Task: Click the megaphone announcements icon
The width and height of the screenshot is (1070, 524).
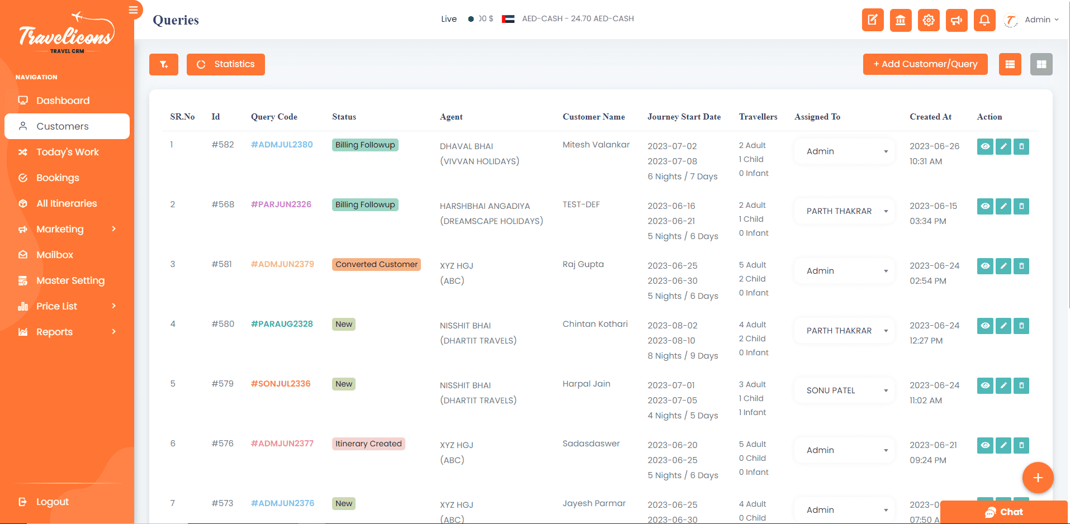Action: tap(957, 20)
